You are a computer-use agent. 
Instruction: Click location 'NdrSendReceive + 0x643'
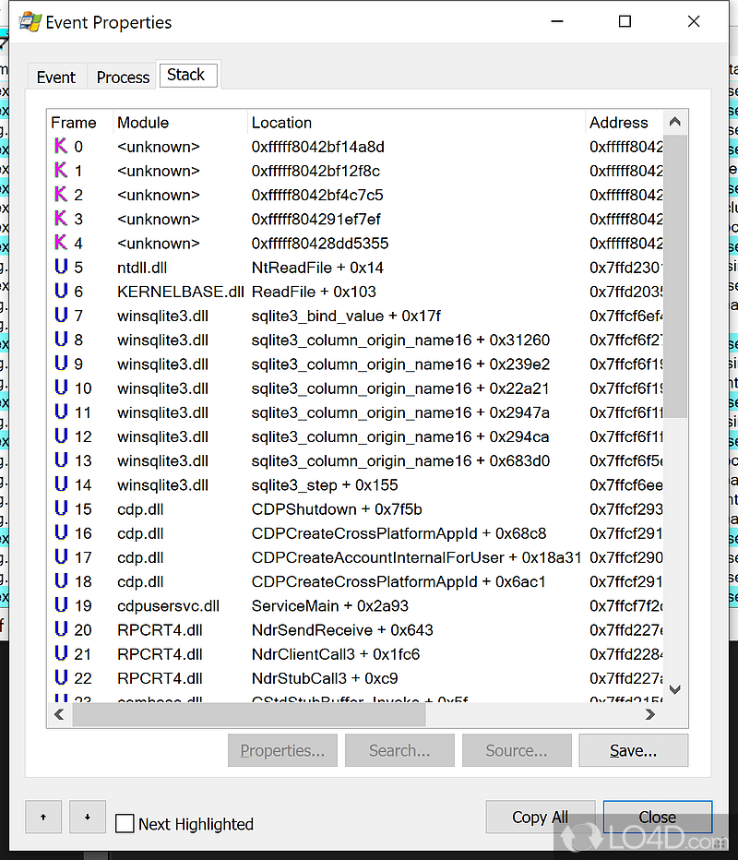342,629
